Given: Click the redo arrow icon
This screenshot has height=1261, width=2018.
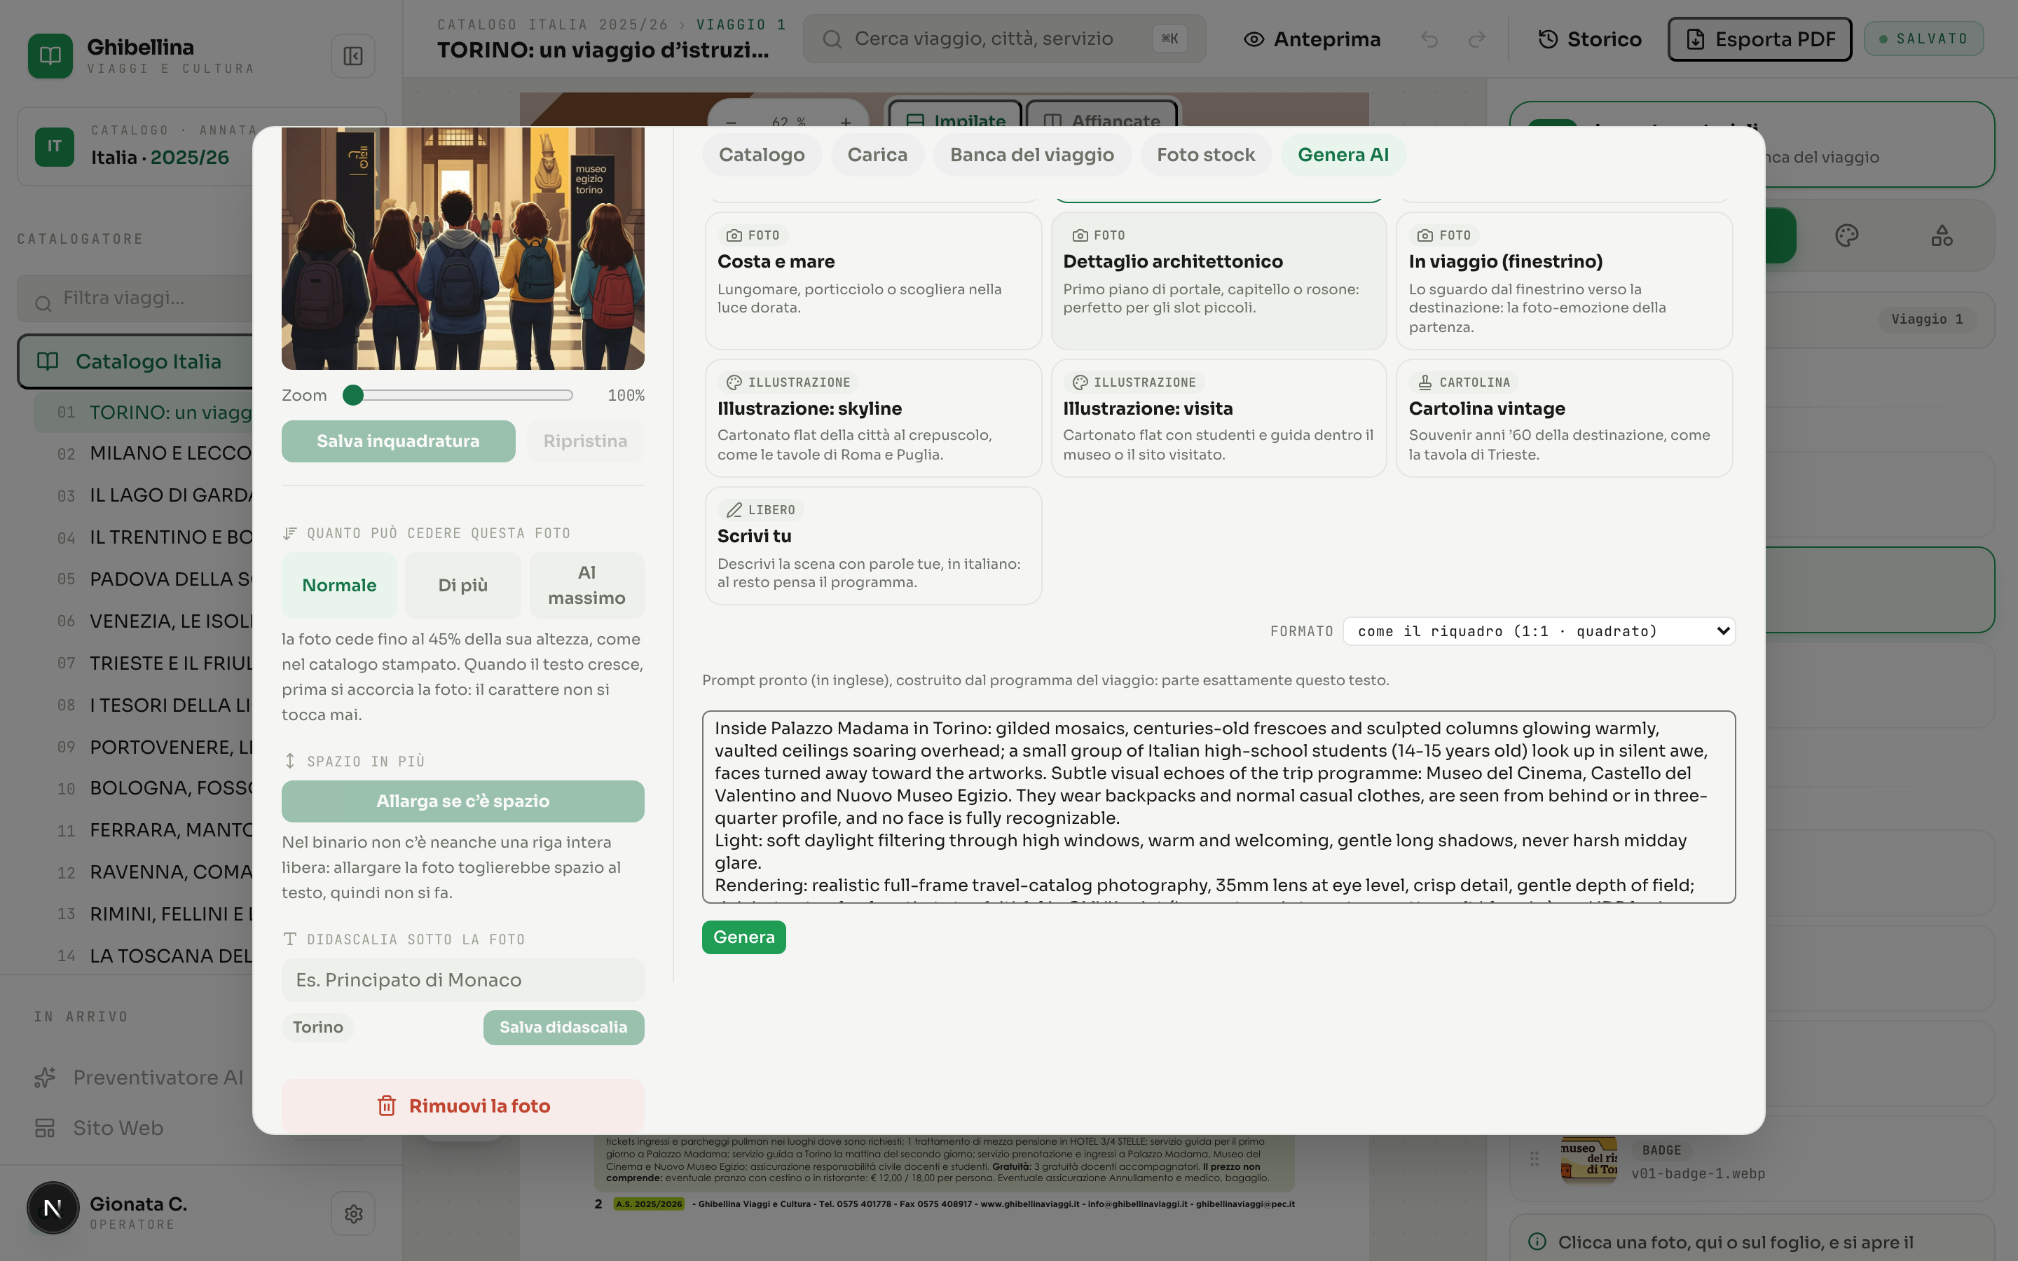Looking at the screenshot, I should click(1477, 39).
